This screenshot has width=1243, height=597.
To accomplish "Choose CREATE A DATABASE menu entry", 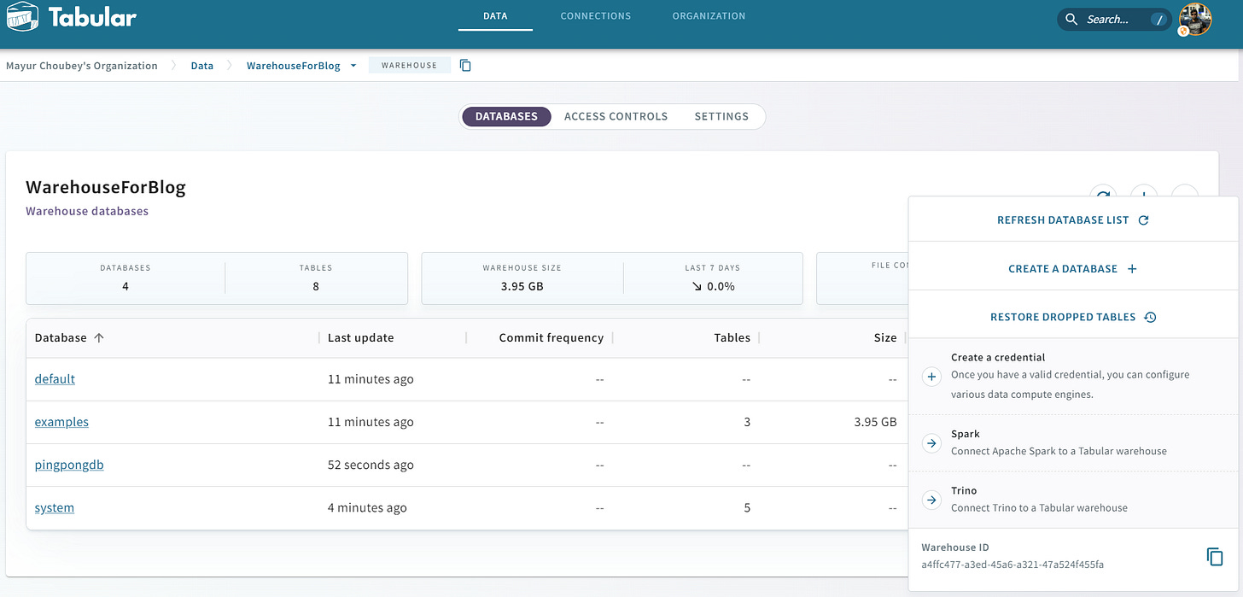I will tap(1073, 268).
